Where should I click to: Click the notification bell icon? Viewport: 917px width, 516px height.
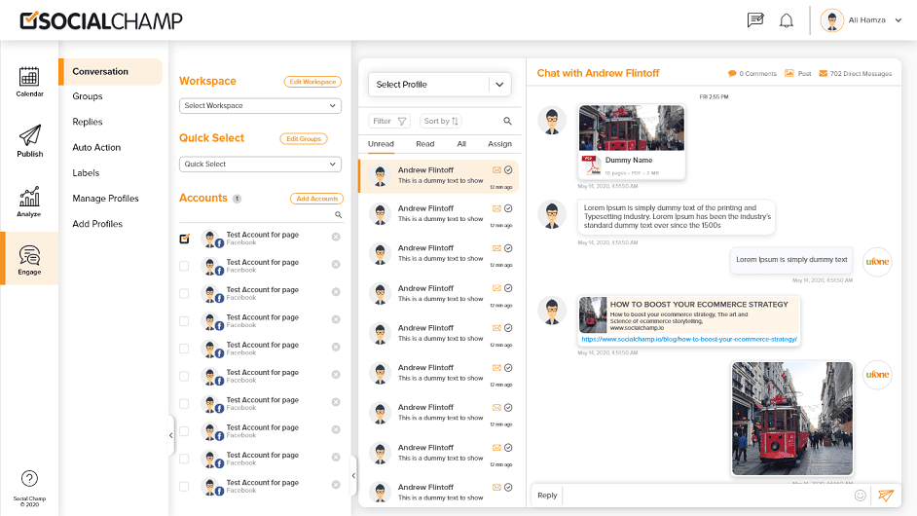pyautogui.click(x=787, y=20)
